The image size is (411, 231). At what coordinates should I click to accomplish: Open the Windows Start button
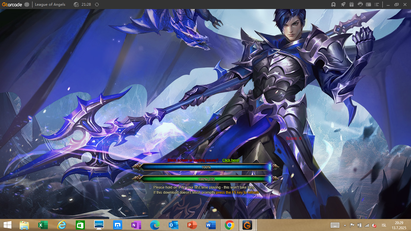click(x=8, y=225)
